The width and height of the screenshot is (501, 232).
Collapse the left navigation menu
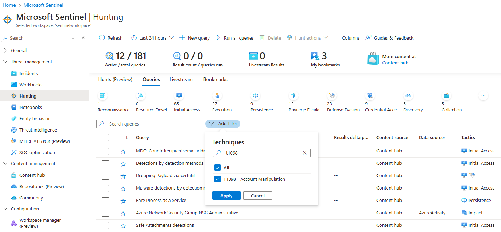(x=83, y=38)
